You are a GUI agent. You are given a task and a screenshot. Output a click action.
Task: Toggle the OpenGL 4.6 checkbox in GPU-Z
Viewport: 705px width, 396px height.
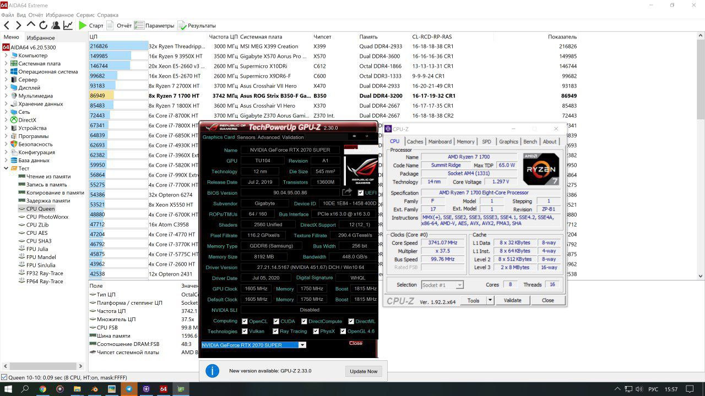click(343, 331)
